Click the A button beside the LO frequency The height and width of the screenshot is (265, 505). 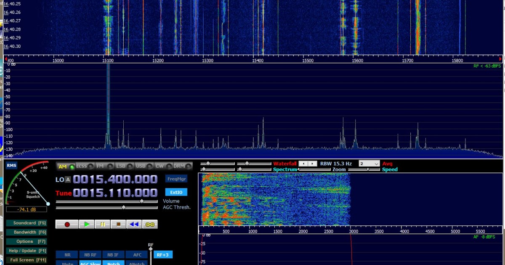pos(68,179)
